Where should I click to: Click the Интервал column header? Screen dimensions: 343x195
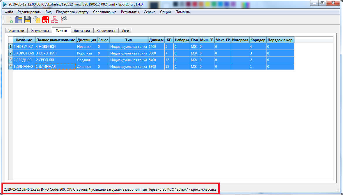(x=240, y=40)
